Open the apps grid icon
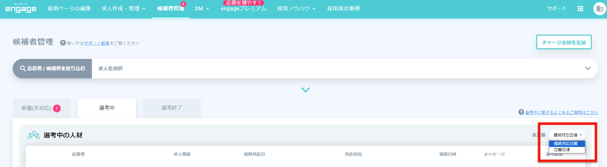The height and width of the screenshot is (167, 607). pos(580,9)
